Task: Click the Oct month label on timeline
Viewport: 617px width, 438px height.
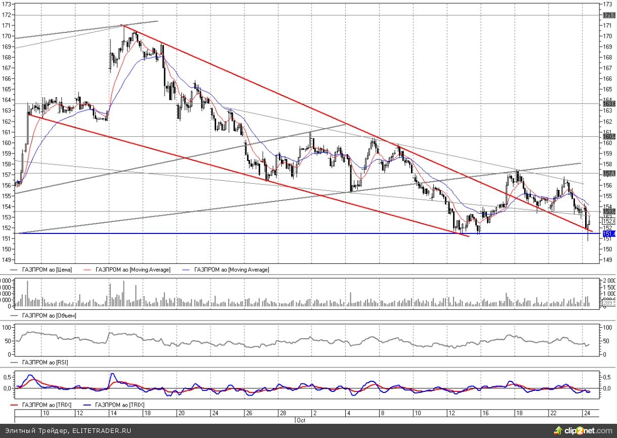Action: [301, 420]
